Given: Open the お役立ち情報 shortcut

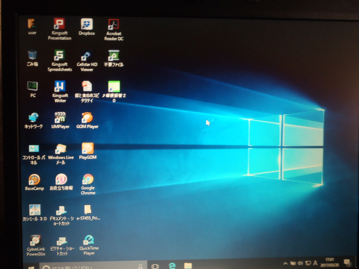Looking at the screenshot, I should click(61, 182).
